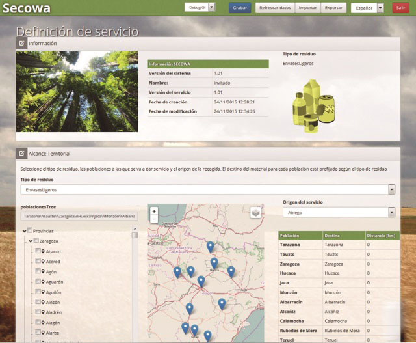Click Refrescar datos button
This screenshot has height=343, width=416.
pyautogui.click(x=275, y=8)
